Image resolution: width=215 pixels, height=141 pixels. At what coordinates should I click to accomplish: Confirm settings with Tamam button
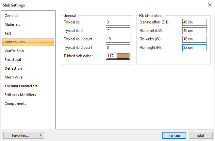click(x=174, y=135)
